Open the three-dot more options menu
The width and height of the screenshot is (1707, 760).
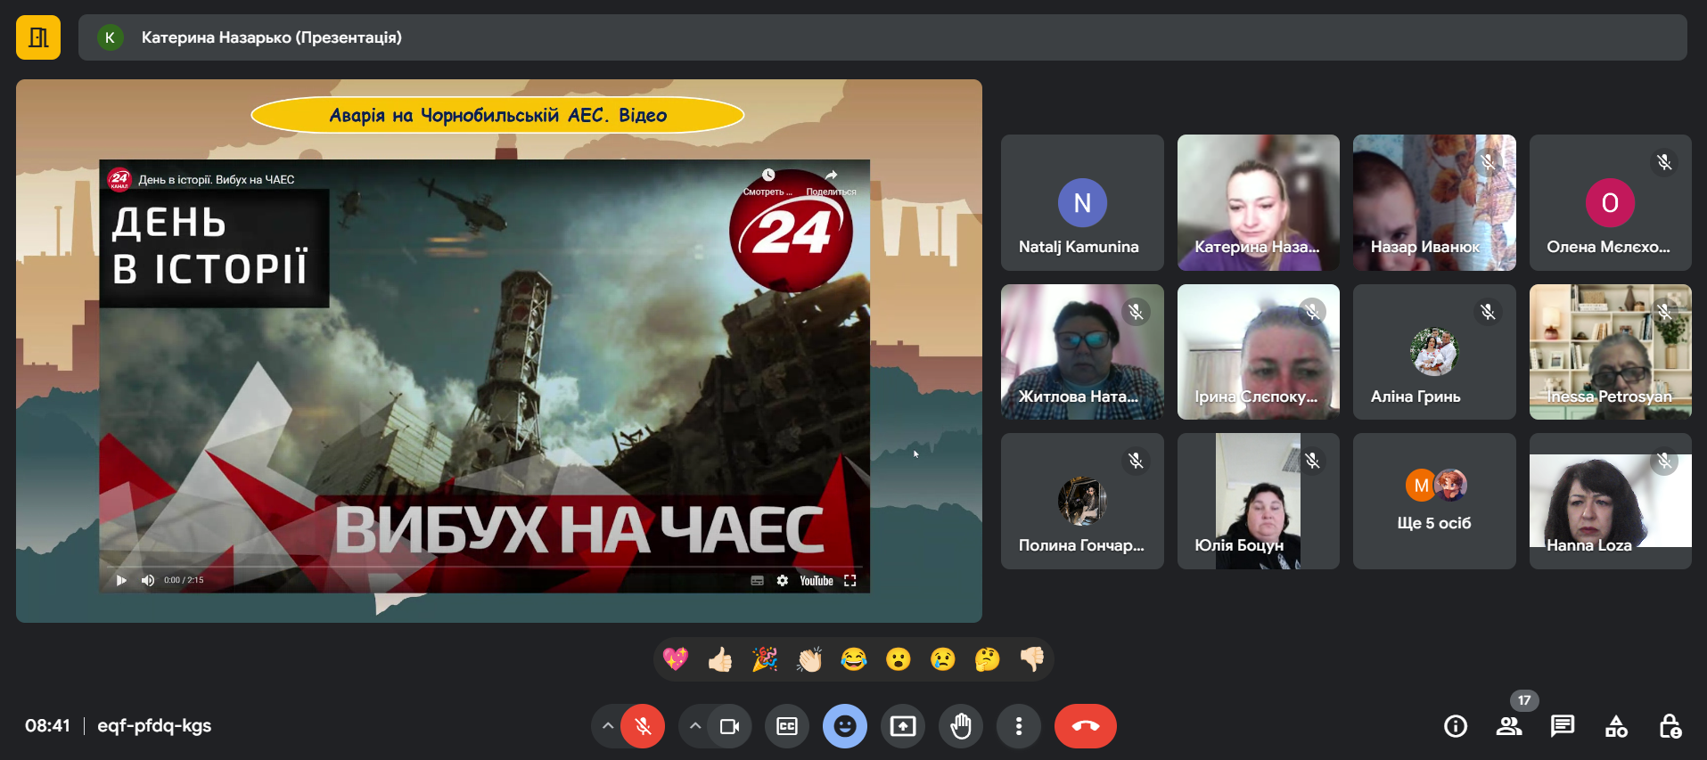pyautogui.click(x=1018, y=726)
